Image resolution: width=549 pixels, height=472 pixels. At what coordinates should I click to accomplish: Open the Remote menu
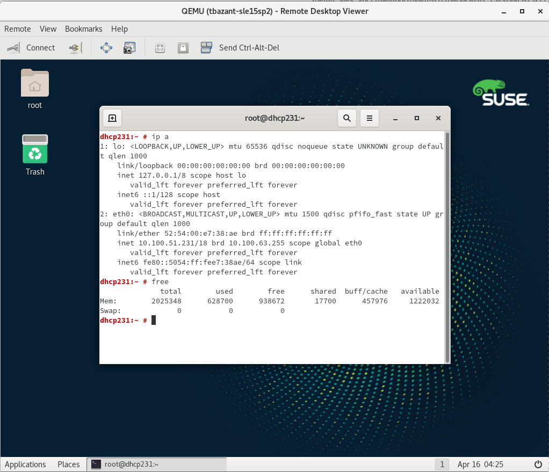tap(18, 29)
